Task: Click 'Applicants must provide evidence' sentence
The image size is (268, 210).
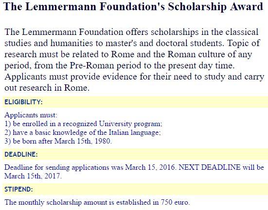Action: tap(71, 77)
